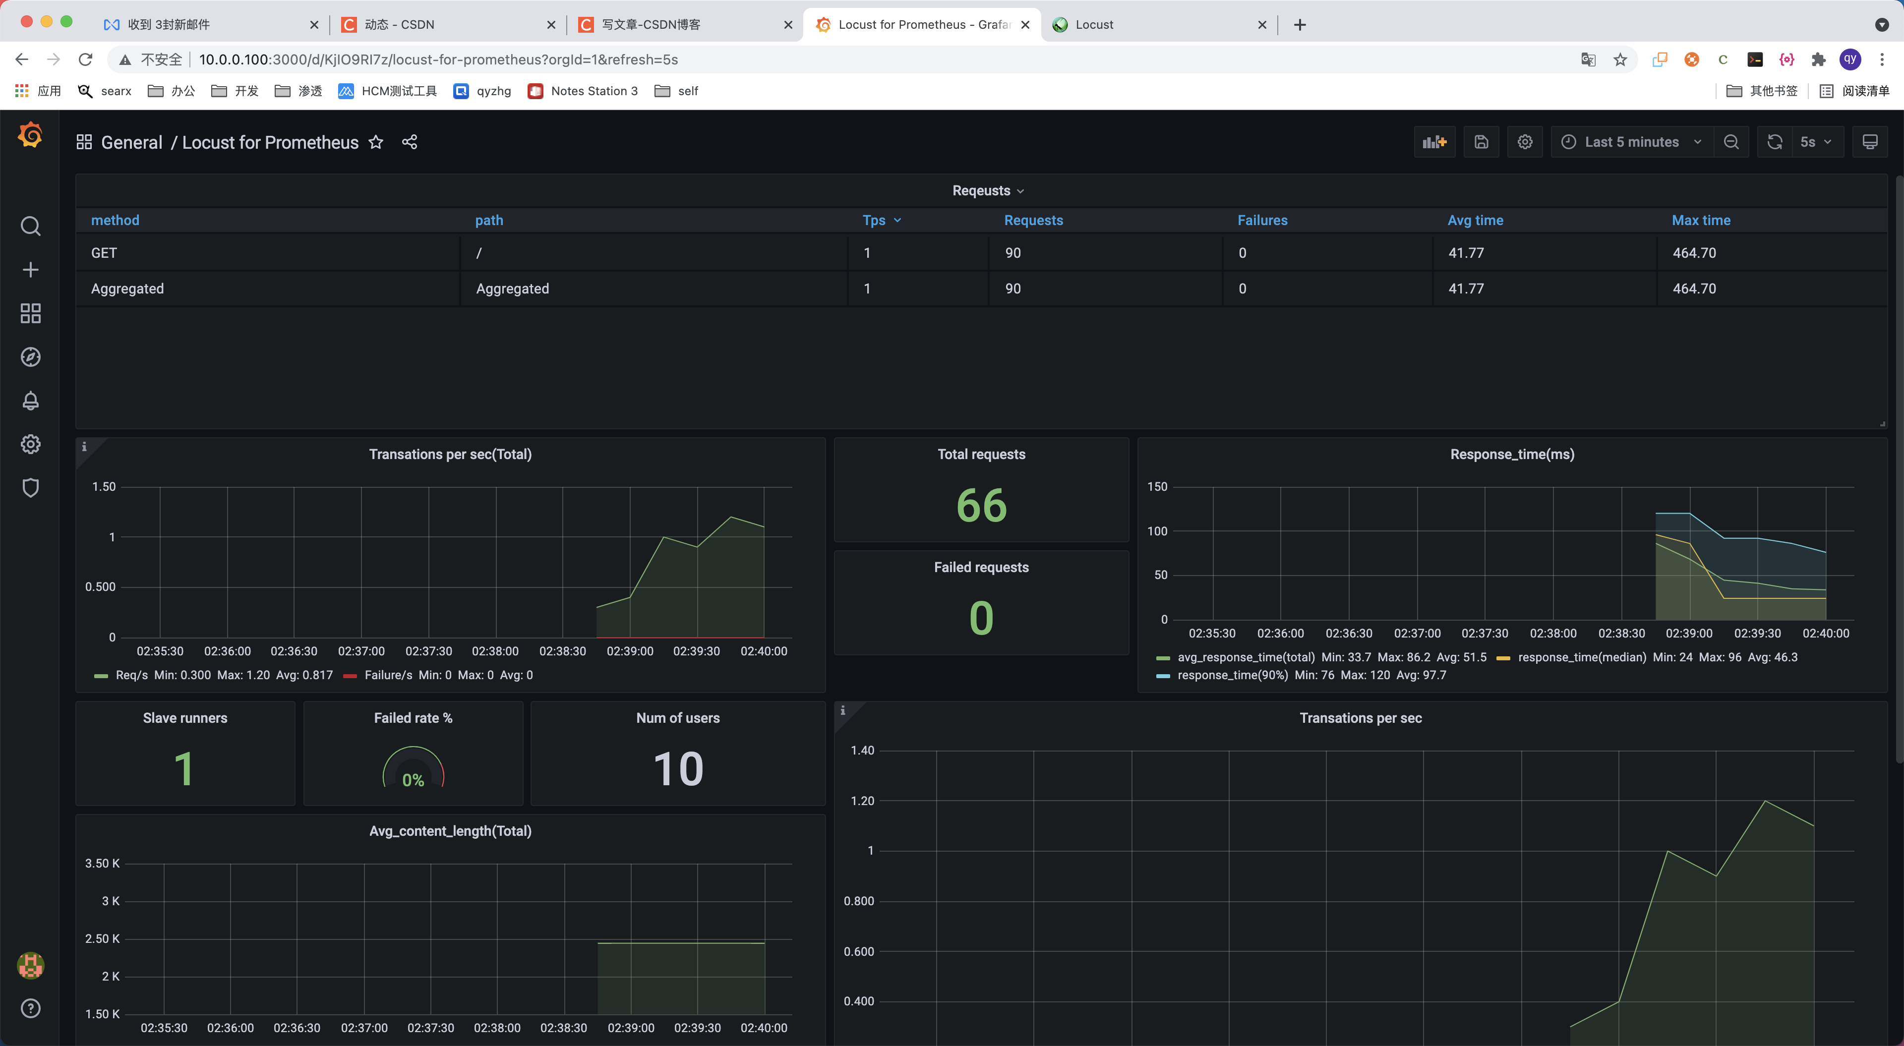The width and height of the screenshot is (1904, 1046).
Task: Open Num of users panel title menu
Action: (678, 718)
